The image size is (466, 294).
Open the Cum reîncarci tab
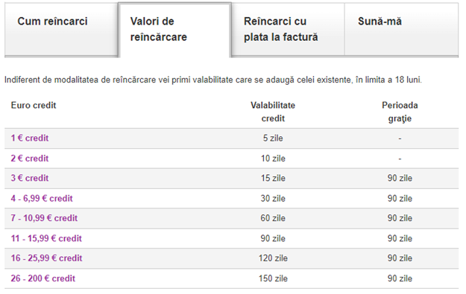click(x=61, y=29)
